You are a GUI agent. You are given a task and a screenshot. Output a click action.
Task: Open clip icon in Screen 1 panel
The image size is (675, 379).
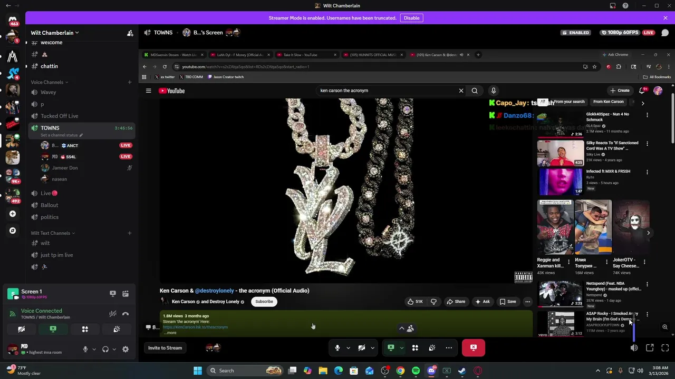tap(126, 294)
